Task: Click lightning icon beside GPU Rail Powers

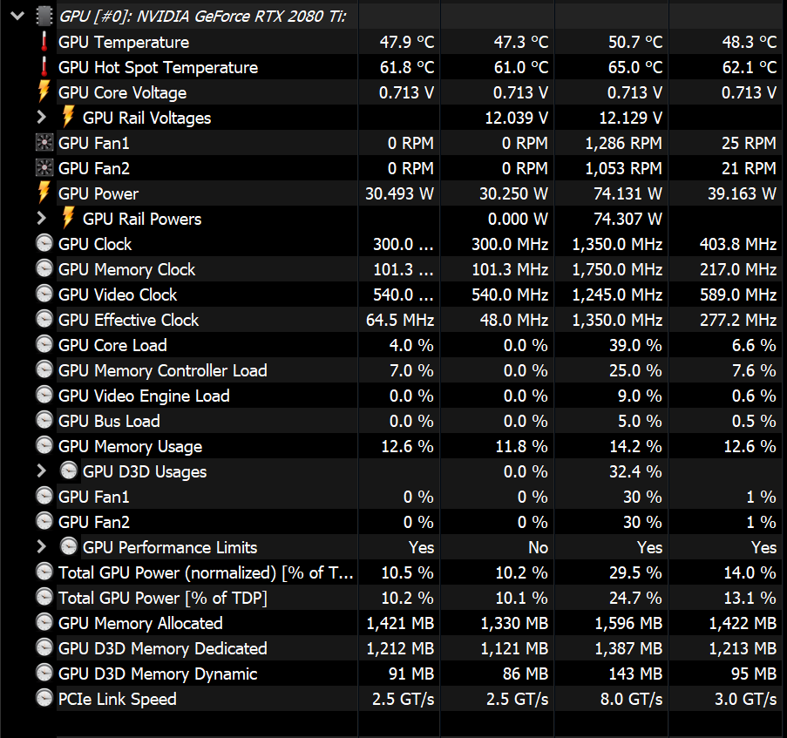Action: pyautogui.click(x=68, y=218)
